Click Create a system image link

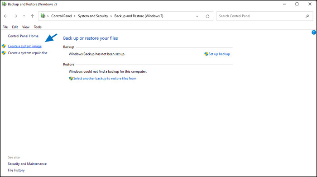click(24, 46)
